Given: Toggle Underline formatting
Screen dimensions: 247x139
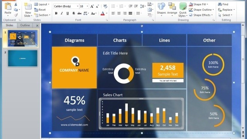Looking at the screenshot, I should 68,14.
